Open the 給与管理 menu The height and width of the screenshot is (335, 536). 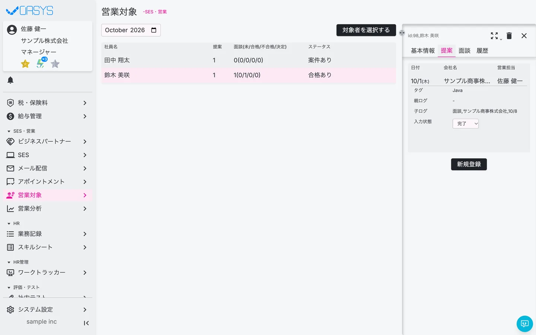[48, 116]
